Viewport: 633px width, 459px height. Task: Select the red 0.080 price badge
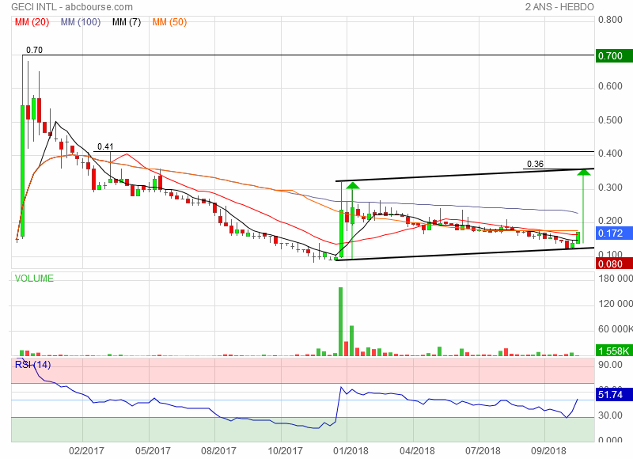coord(614,264)
